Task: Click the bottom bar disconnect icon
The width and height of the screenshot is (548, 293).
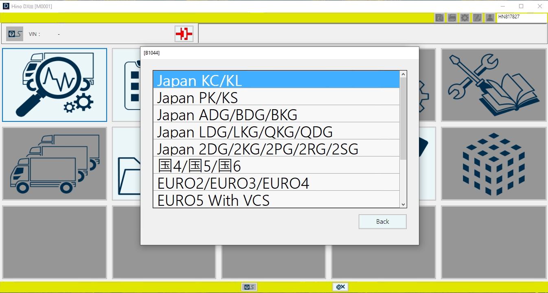Action: [340, 287]
